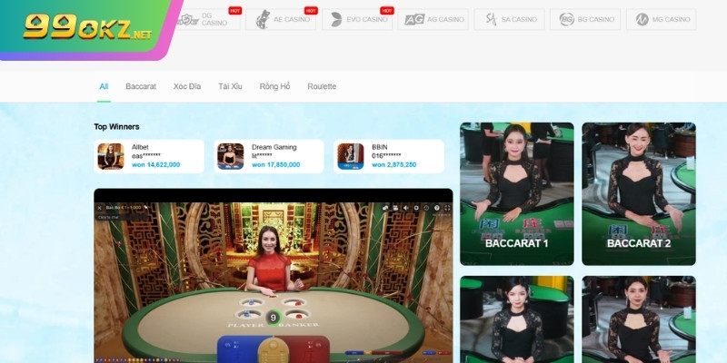Switch to the Tài Xỉu tab
This screenshot has height=363, width=727.
[x=231, y=86]
